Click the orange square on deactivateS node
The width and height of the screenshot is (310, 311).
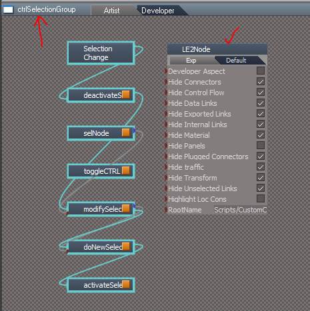pyautogui.click(x=126, y=95)
